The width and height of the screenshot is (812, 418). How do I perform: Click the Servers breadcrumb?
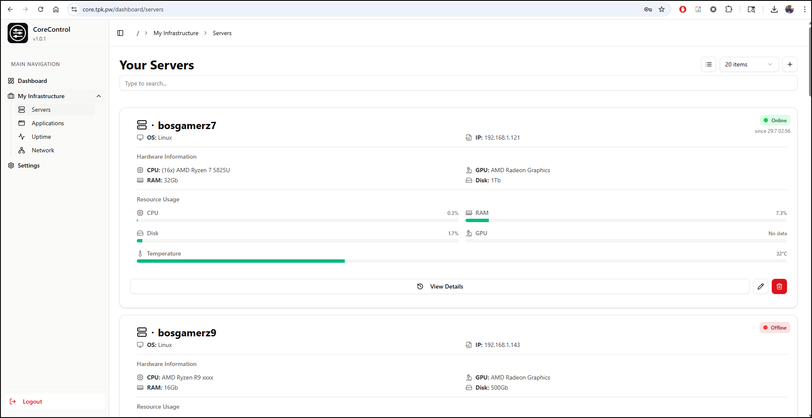tap(222, 33)
